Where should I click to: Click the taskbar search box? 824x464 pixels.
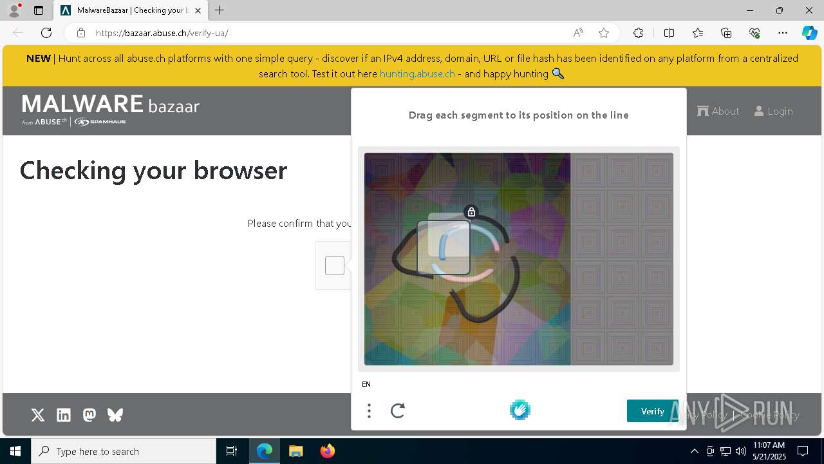coord(124,451)
